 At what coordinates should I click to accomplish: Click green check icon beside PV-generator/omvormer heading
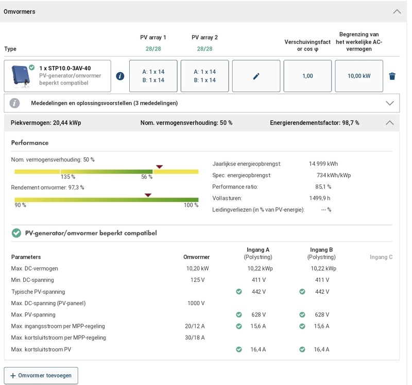[x=16, y=233]
